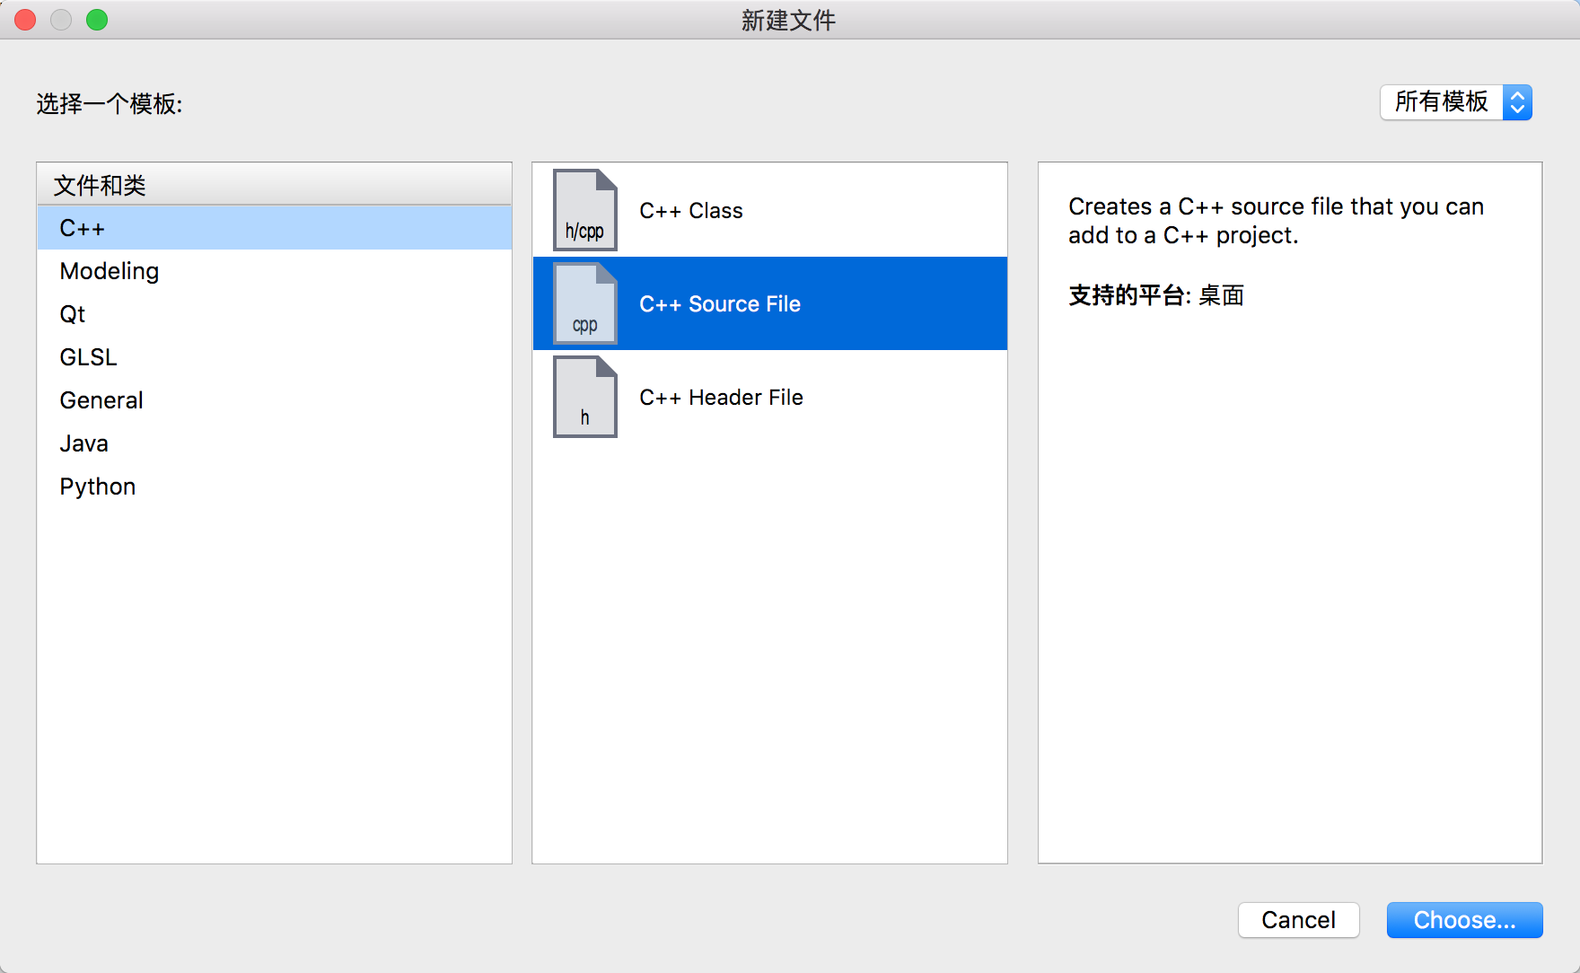Screen dimensions: 1580x973
Task: Click the 支持的平台 description text
Action: click(1155, 296)
